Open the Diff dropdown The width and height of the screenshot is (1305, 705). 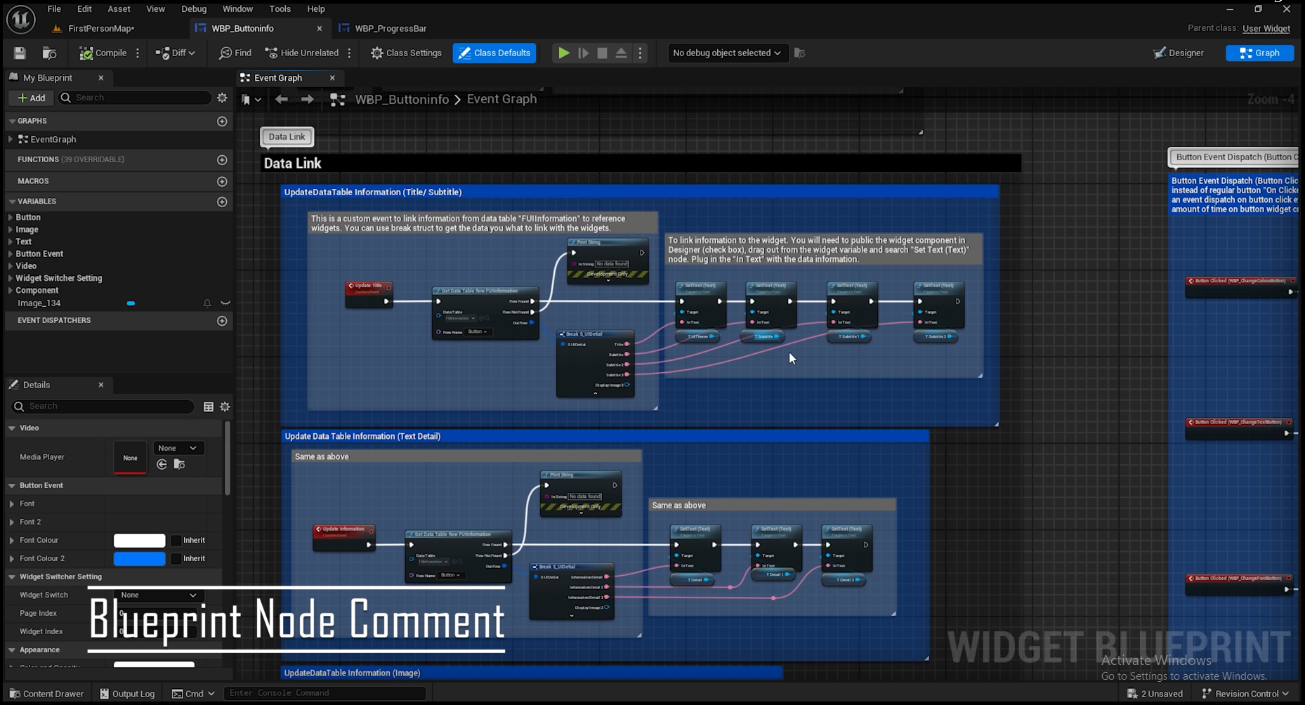175,53
